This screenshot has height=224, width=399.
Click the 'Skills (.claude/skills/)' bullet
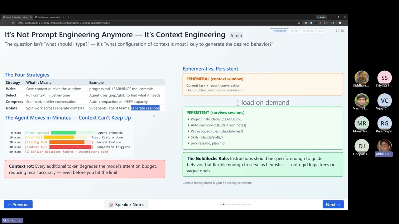[x=207, y=137]
